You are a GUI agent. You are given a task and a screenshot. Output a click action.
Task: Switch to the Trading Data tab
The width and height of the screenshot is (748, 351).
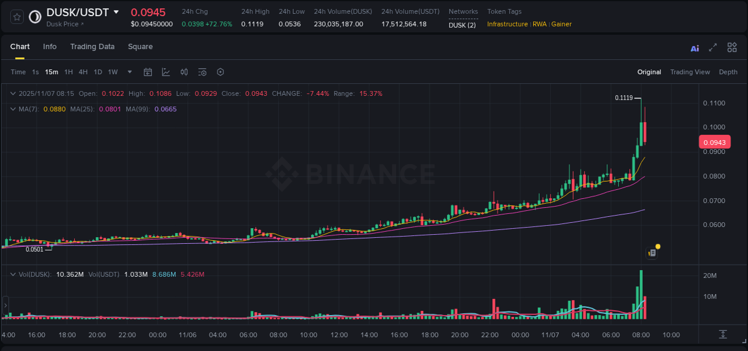(92, 47)
